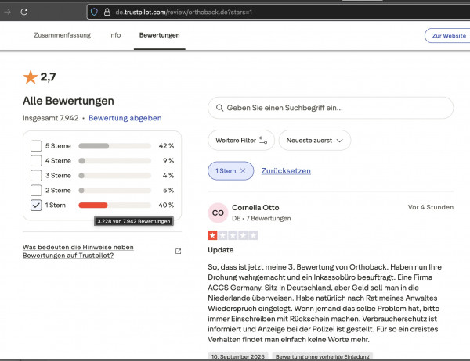Image resolution: width=470 pixels, height=361 pixels.
Task: Remove the 1 Stern filter via X
Action: pos(243,171)
